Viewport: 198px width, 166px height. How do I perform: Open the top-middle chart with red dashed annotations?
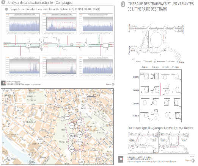click(60, 24)
